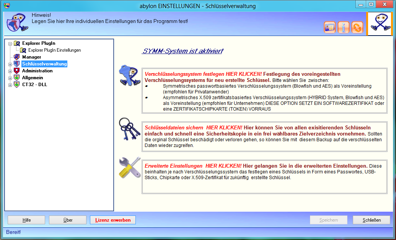Click the Symmetrisches passwortbasiertes bullet text
This screenshot has height=240, width=396.
(x=267, y=89)
